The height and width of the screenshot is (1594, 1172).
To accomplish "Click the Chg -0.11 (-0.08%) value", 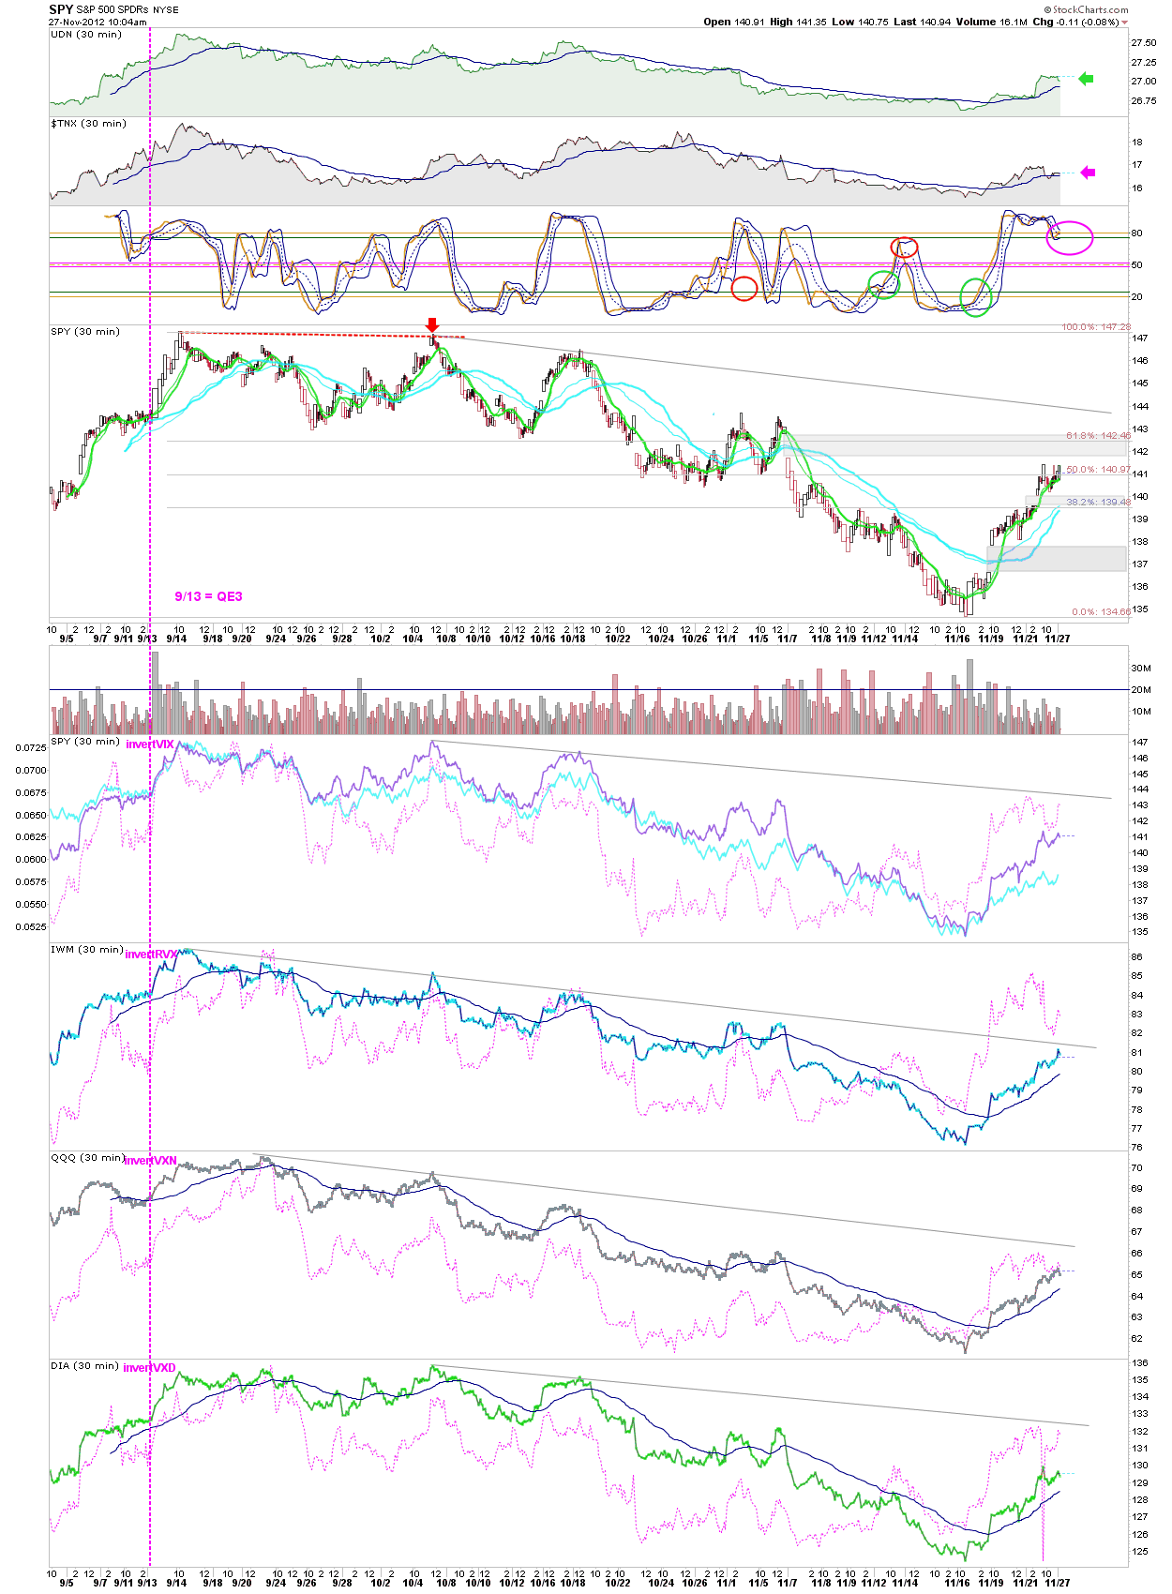I will pyautogui.click(x=1075, y=22).
